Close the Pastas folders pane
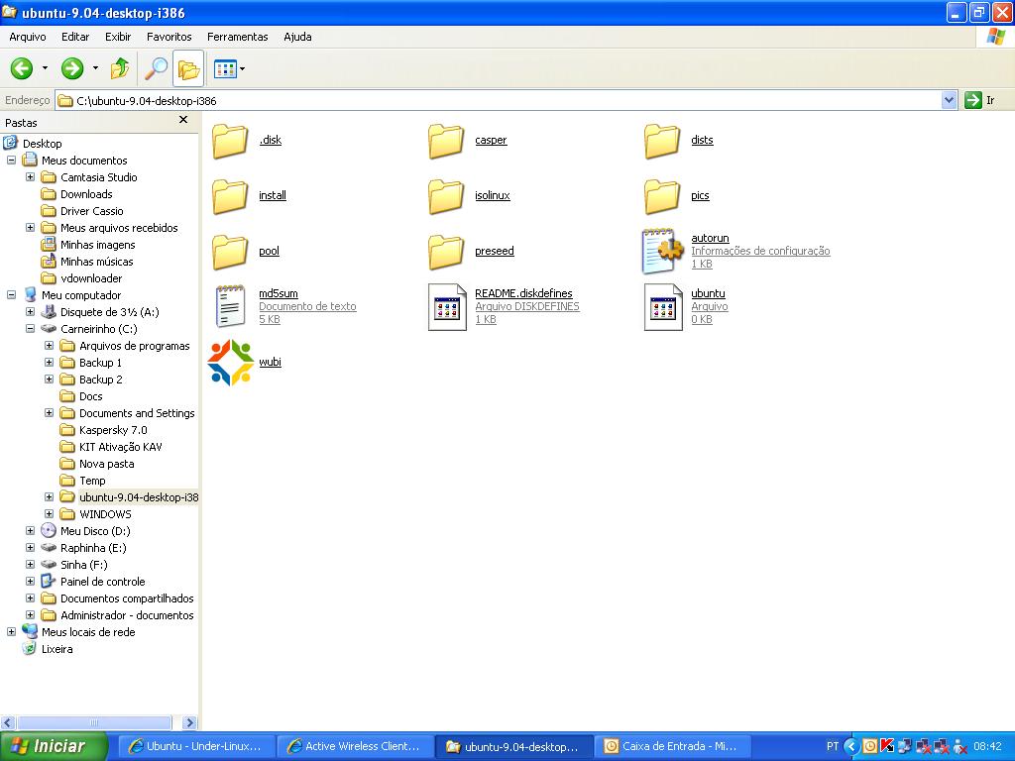Image resolution: width=1015 pixels, height=761 pixels. coord(183,120)
